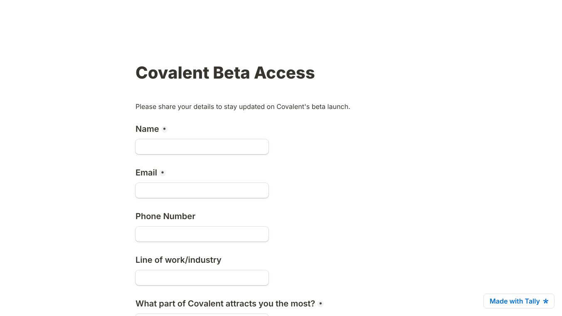Select the Email field label
562x316 pixels.
point(146,173)
